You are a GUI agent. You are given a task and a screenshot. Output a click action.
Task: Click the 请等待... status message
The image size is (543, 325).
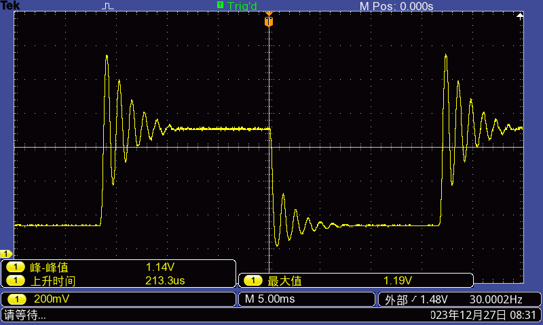[x=25, y=315]
